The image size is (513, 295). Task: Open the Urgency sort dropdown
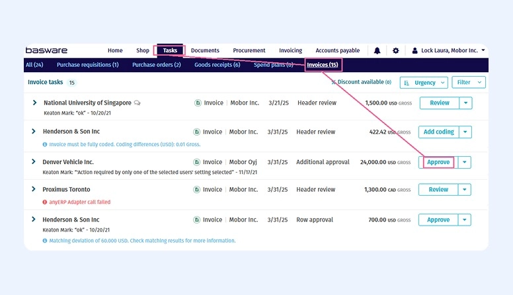click(424, 83)
